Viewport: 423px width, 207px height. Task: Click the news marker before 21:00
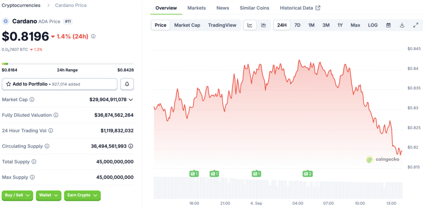[x=214, y=174]
